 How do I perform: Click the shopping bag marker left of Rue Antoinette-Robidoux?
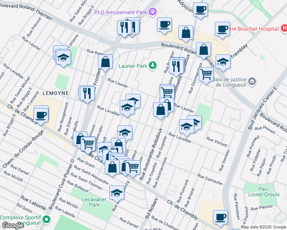(160, 110)
